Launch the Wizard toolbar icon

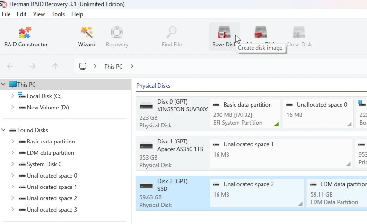(x=87, y=37)
